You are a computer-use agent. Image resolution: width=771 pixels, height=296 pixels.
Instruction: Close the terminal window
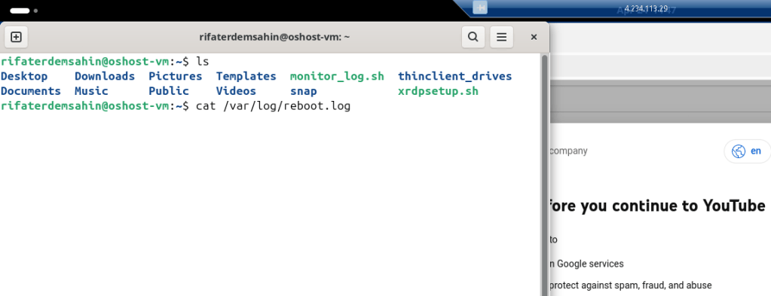click(534, 37)
